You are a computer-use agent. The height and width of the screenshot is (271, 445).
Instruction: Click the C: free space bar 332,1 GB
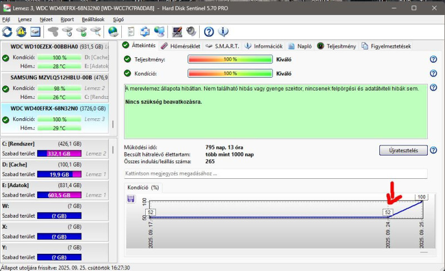(60, 153)
